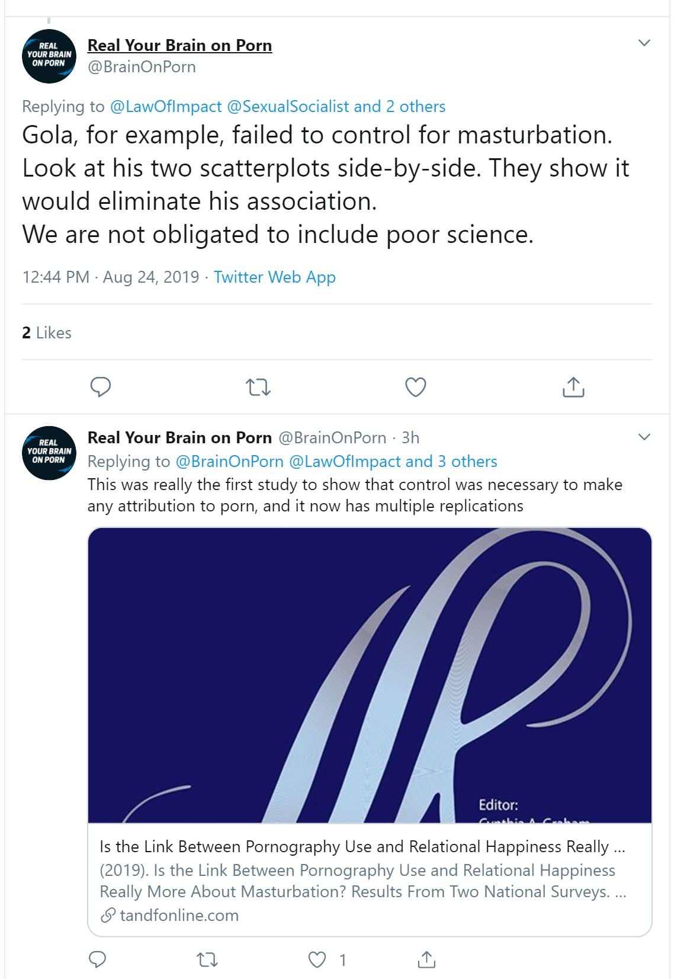Share the main tweet
This screenshot has height=979, width=687.
(573, 387)
